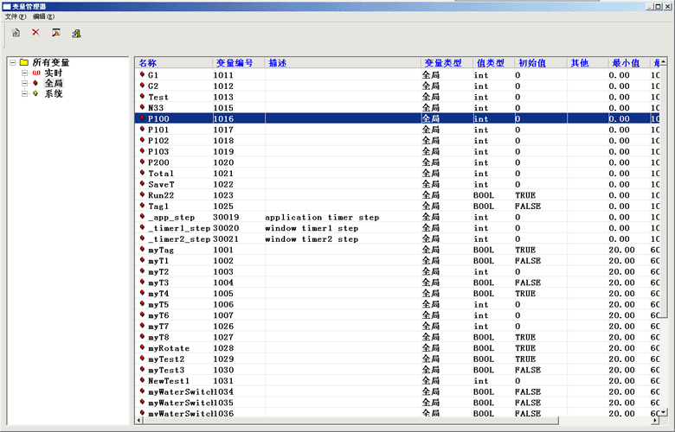Click the red diamond icon beside myRotate
Image resolution: width=675 pixels, height=432 pixels.
tap(142, 348)
